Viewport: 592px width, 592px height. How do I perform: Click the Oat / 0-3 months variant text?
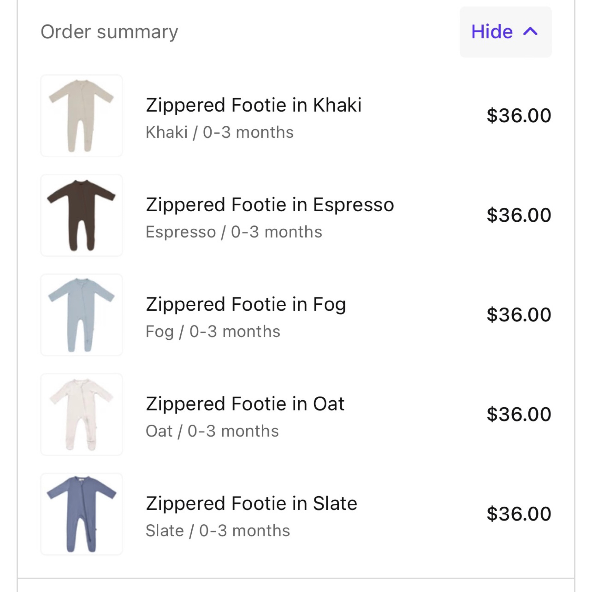212,431
